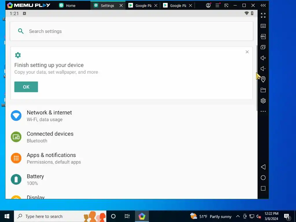Viewport: 296px width, 222px height.
Task: Open Battery 100% entry text
Action: coord(35,180)
